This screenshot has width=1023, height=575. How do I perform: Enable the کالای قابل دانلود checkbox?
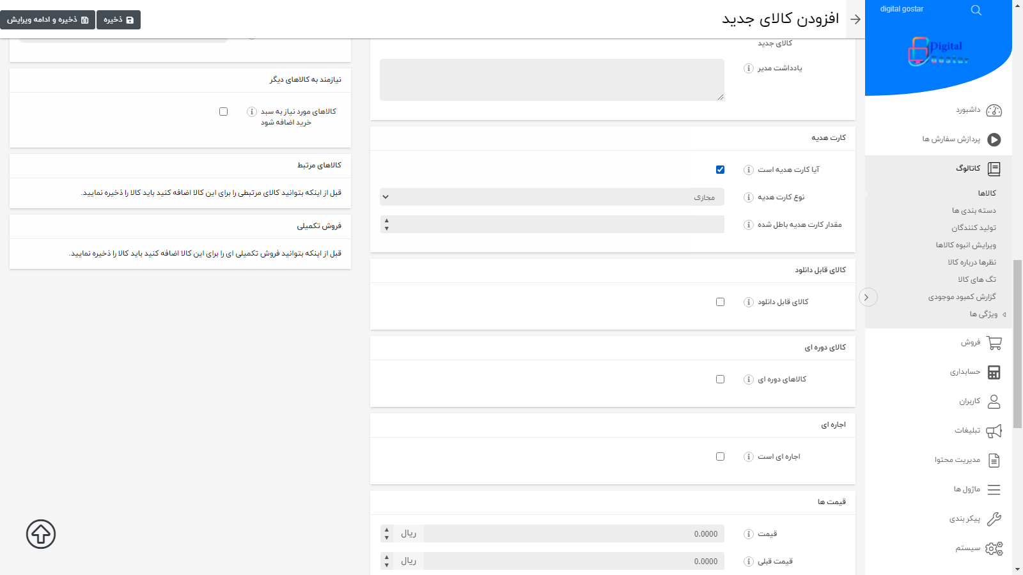[x=720, y=302]
